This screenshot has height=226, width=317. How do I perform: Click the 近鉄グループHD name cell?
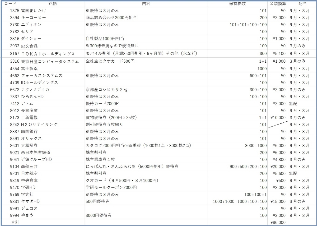(x=53, y=159)
